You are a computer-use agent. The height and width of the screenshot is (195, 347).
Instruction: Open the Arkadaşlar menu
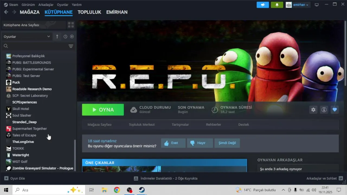point(46,5)
